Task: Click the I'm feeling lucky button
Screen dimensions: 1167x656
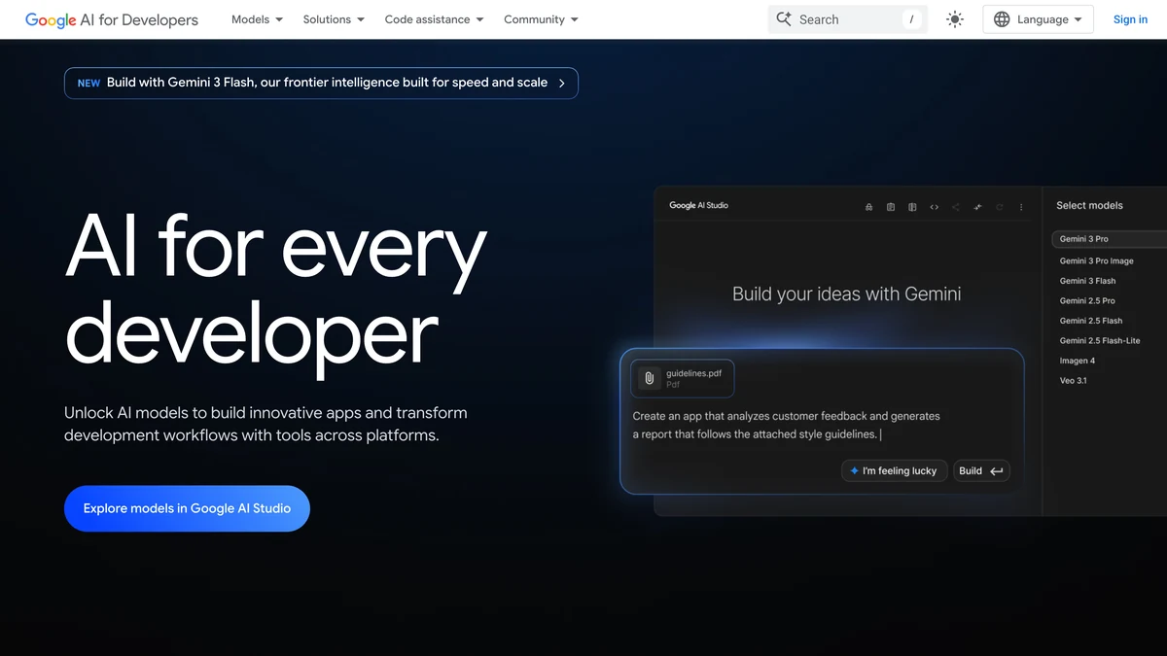Action: click(x=895, y=470)
